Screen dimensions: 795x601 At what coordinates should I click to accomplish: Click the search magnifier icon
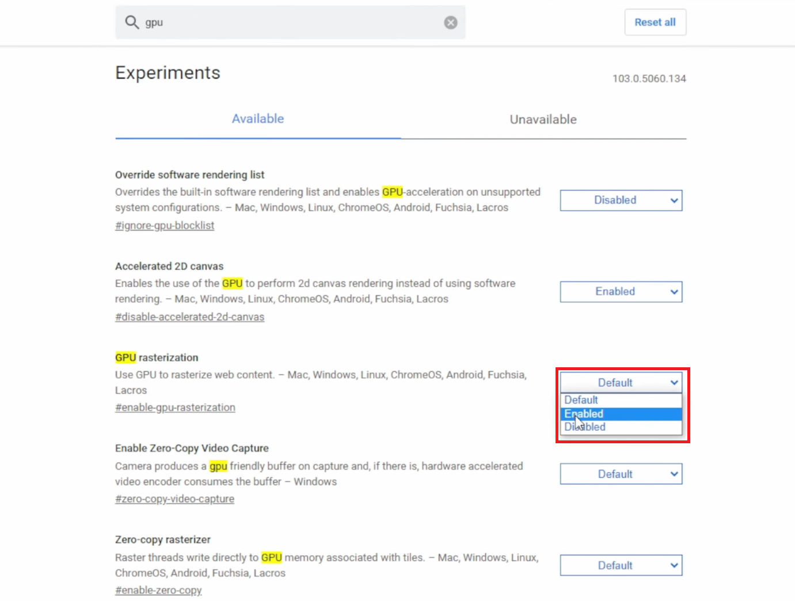[132, 22]
